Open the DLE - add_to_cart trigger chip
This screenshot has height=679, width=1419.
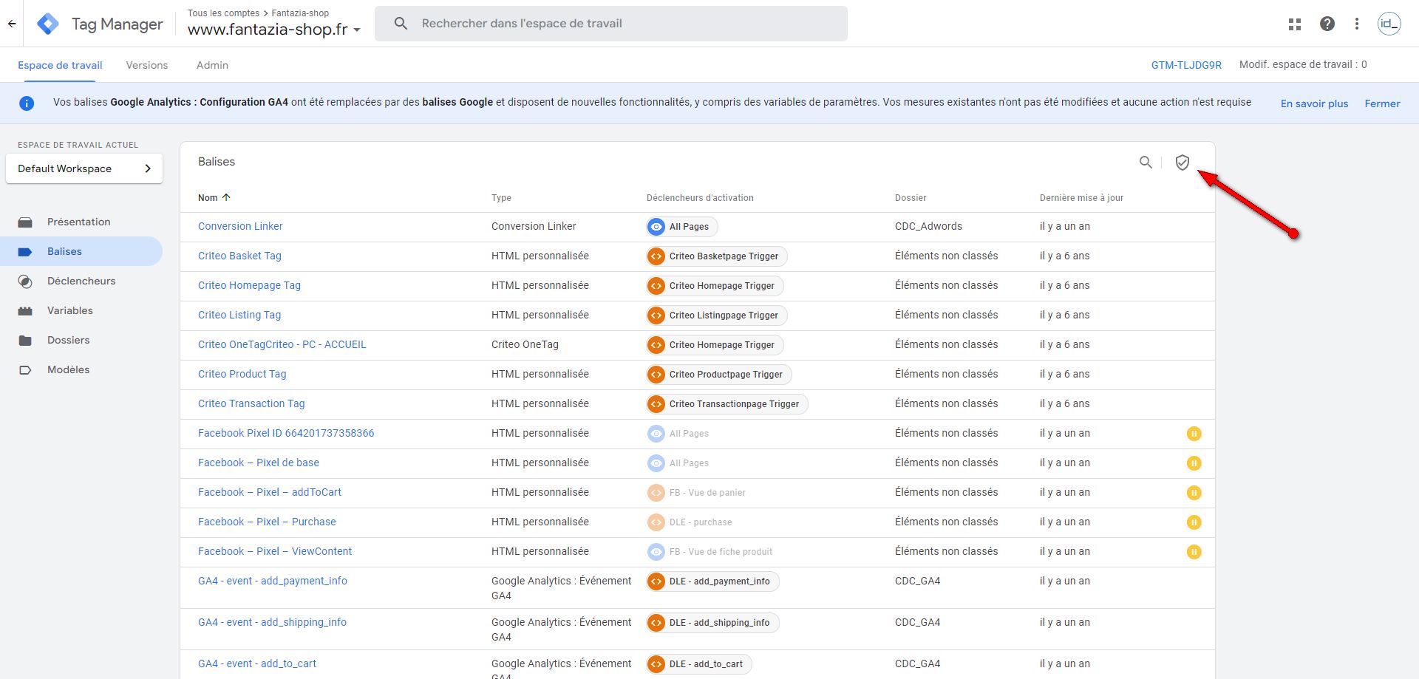[699, 664]
